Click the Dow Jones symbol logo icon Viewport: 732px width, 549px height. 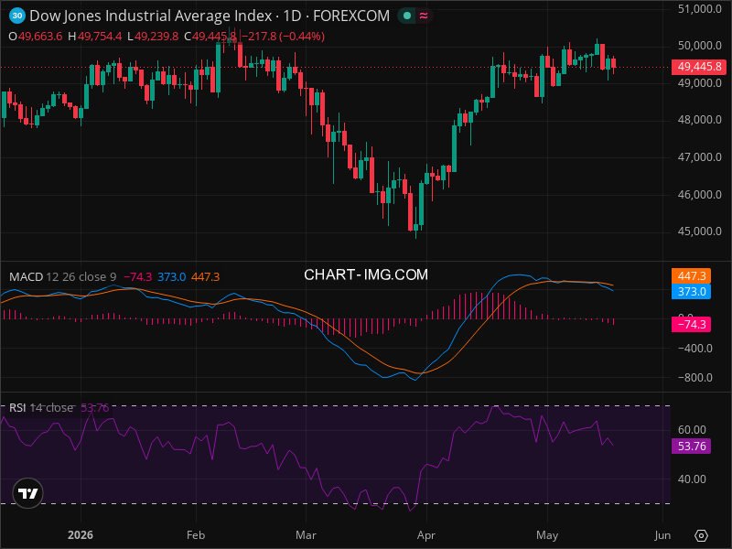(x=17, y=16)
